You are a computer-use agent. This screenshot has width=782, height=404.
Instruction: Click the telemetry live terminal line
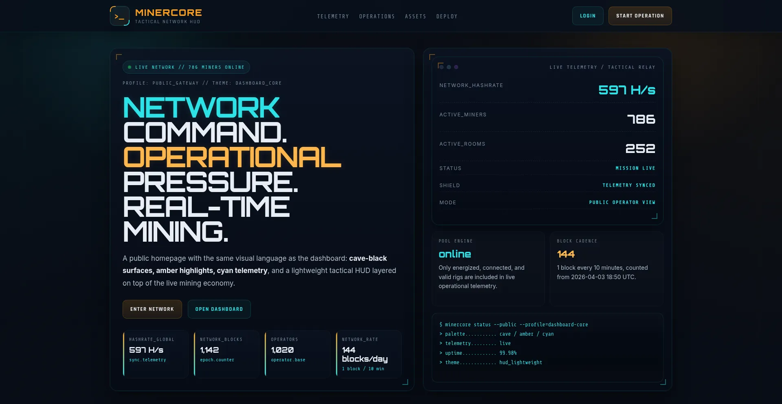[x=475, y=343]
